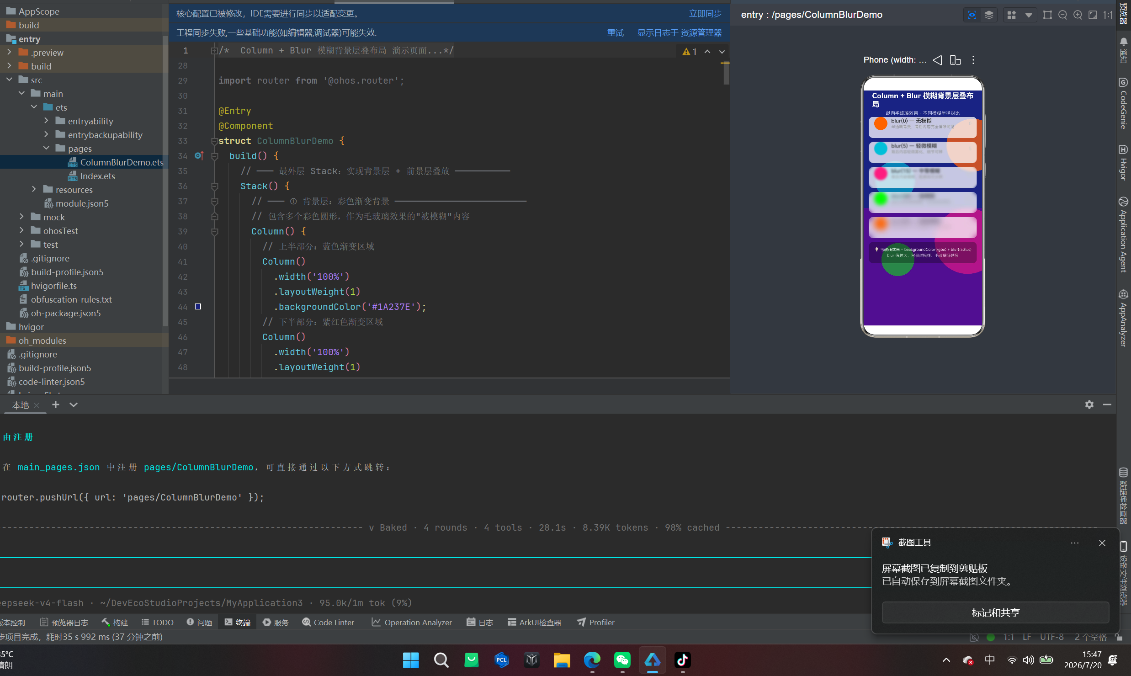Toggle the inspector eye icon in previewer
This screenshot has width=1131, height=676.
pos(972,15)
